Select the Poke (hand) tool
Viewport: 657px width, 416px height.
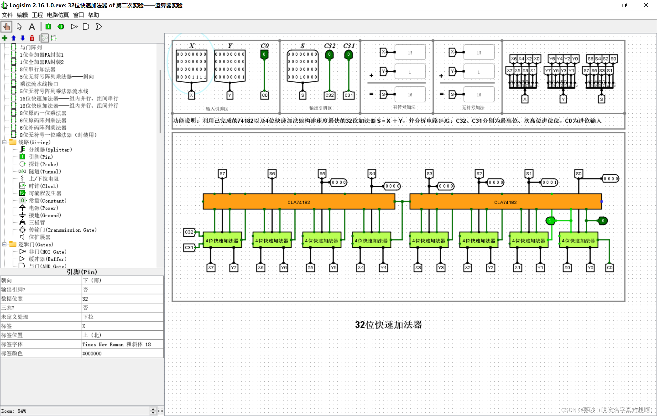pos(6,27)
